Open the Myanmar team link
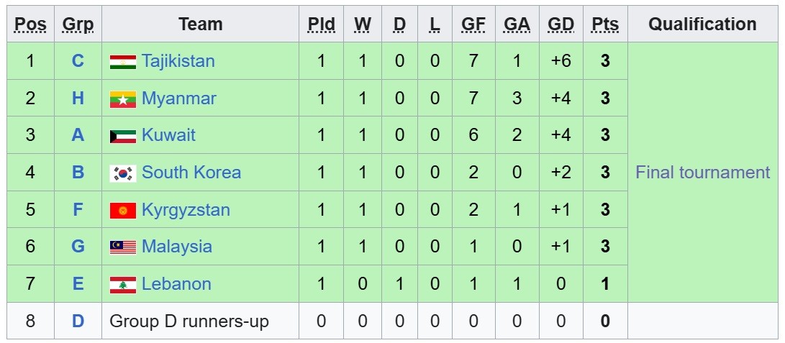 pyautogui.click(x=179, y=99)
